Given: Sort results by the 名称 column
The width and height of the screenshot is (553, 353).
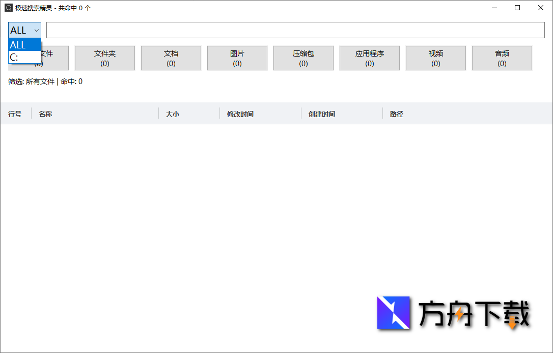Looking at the screenshot, I should point(46,114).
